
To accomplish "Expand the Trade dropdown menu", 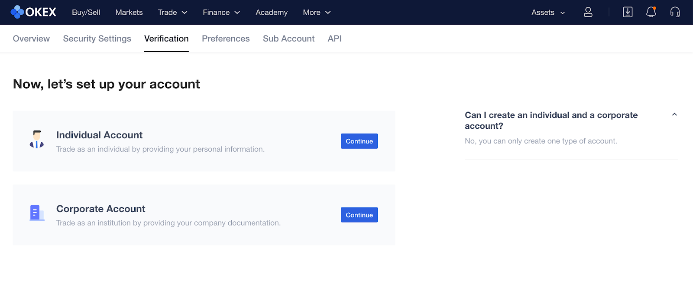I will pos(172,13).
